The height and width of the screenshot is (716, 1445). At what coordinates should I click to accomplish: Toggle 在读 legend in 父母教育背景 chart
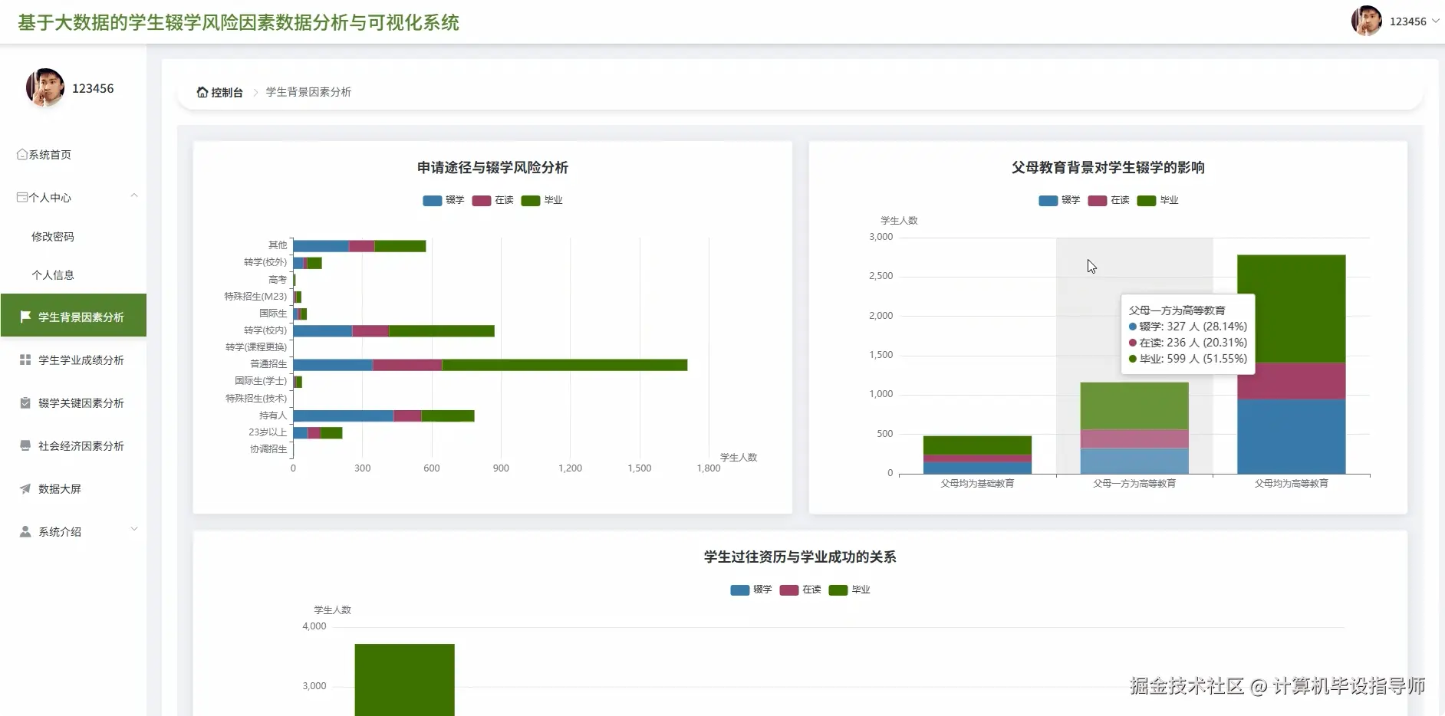point(1109,200)
